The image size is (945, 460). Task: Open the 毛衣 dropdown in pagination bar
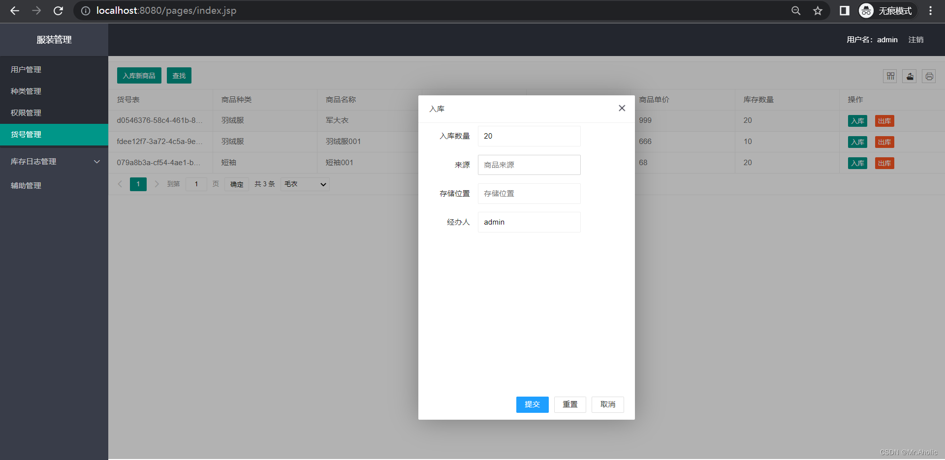tap(305, 184)
